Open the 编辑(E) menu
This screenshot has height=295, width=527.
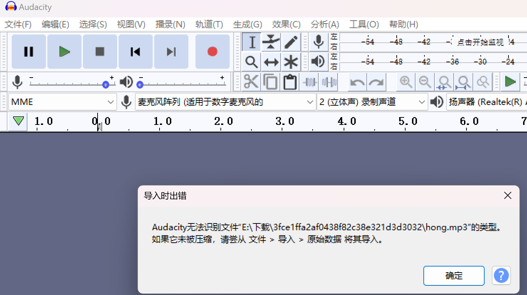[x=55, y=25]
